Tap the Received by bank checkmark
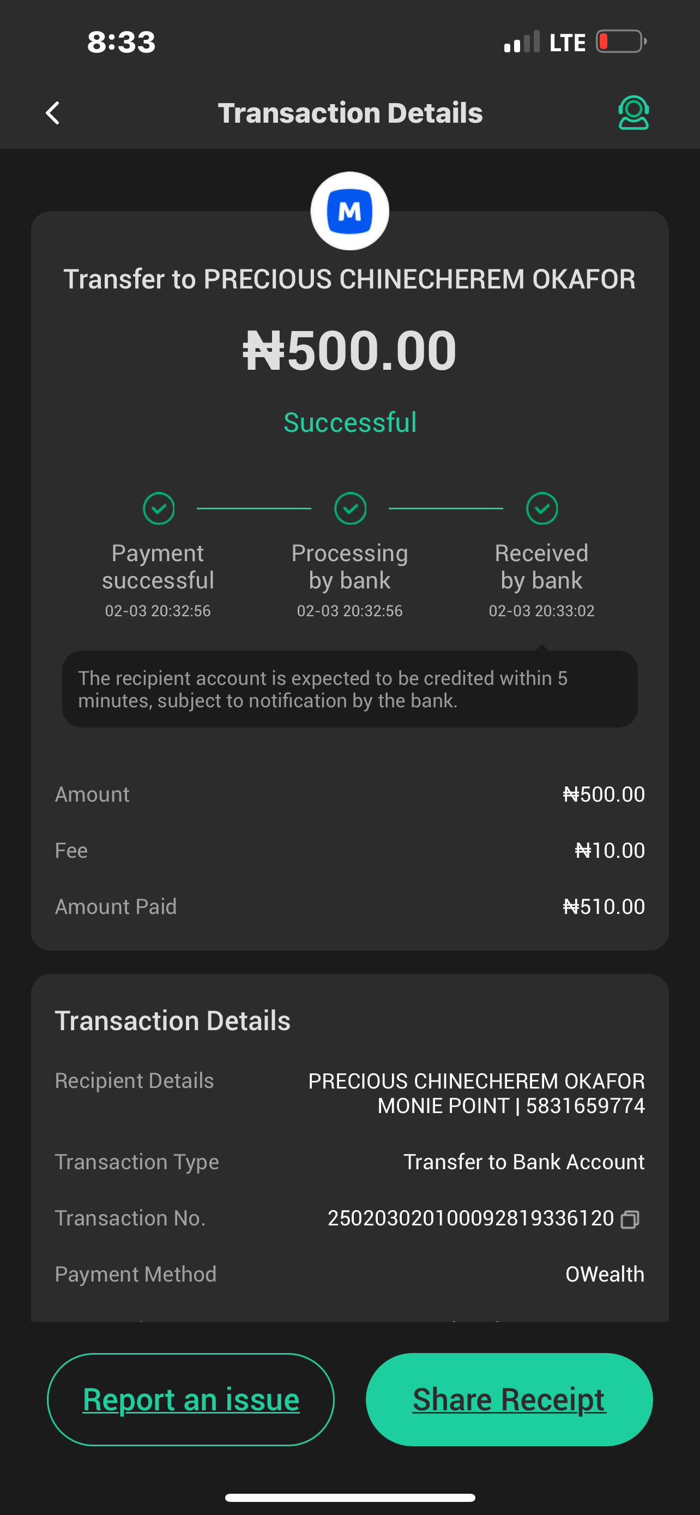700x1515 pixels. [542, 508]
